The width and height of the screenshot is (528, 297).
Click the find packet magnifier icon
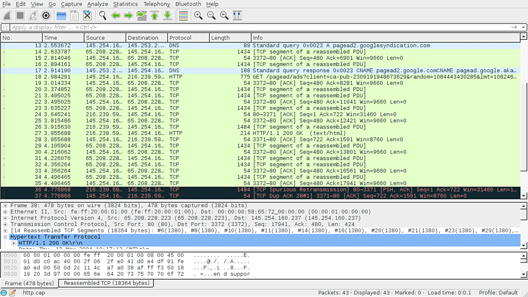(x=102, y=16)
